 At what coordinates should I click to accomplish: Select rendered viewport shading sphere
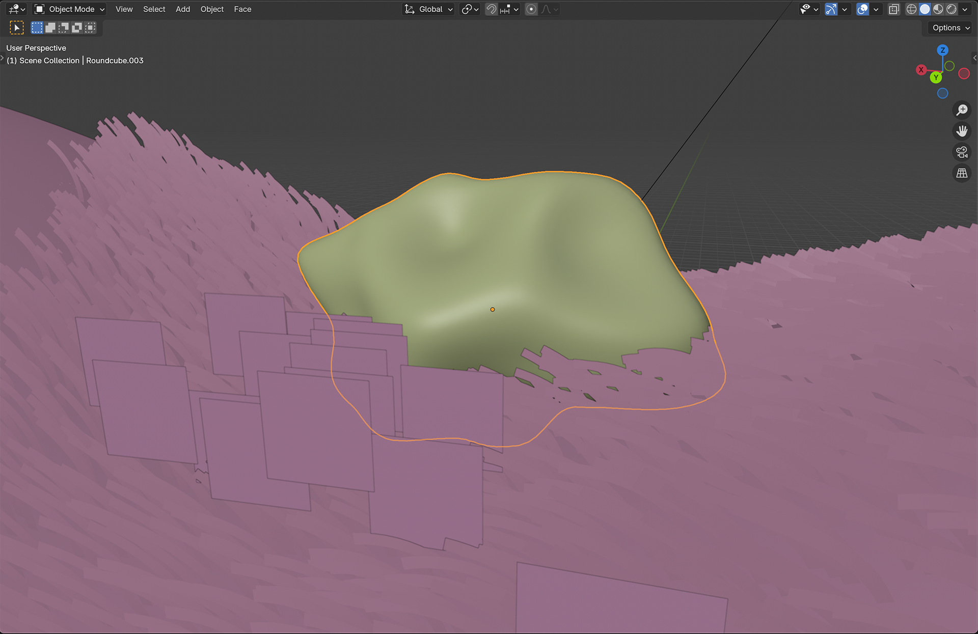[951, 9]
